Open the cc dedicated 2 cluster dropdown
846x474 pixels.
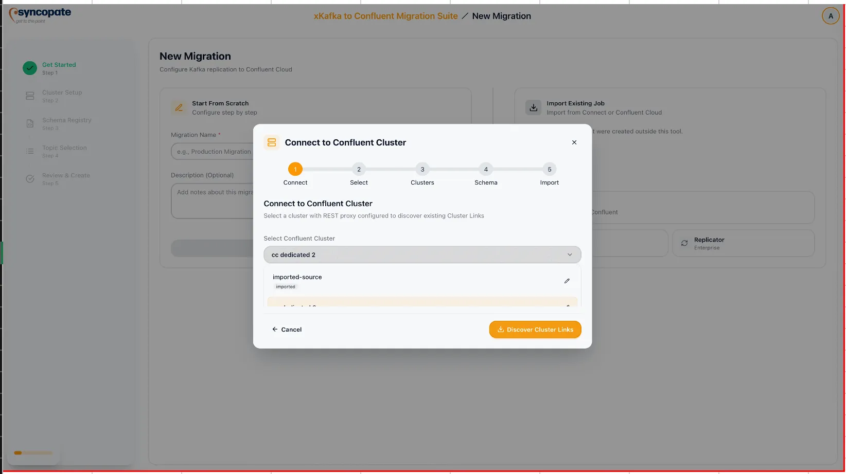(421, 254)
